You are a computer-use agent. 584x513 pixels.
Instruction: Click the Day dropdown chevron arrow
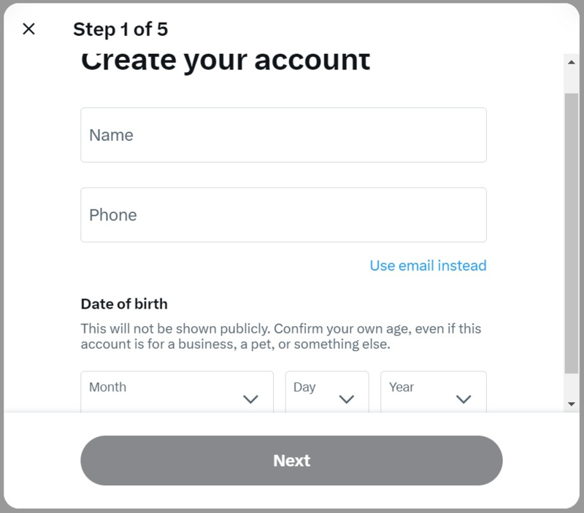347,399
